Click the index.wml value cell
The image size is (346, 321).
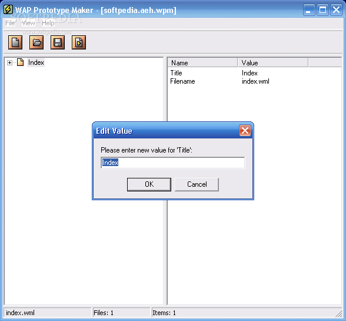pyautogui.click(x=255, y=81)
